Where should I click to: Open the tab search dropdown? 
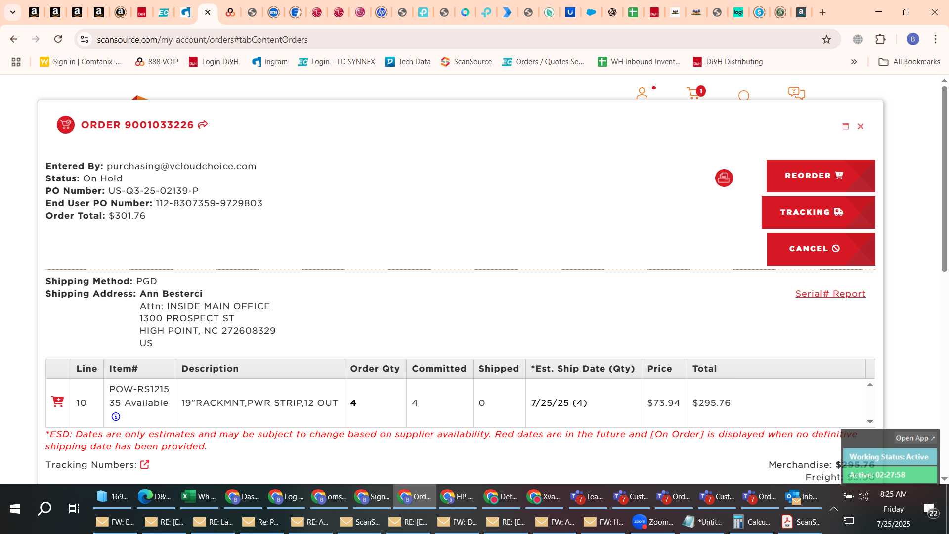pyautogui.click(x=12, y=12)
